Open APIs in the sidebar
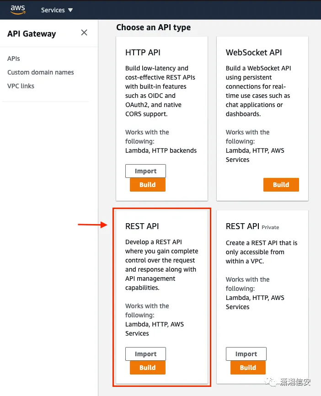Viewport: 321px width, 396px height. (x=14, y=59)
